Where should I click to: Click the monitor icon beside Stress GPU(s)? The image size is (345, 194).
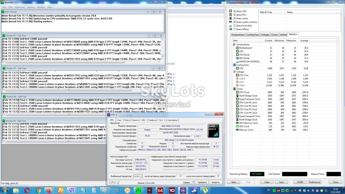(x=230, y=29)
